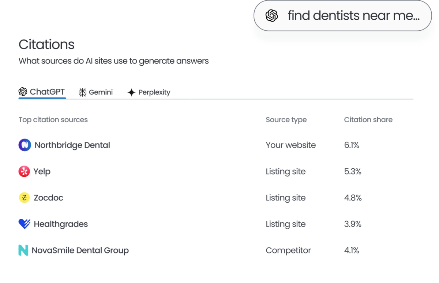
Task: Click the Citation share column header
Action: [x=368, y=120]
